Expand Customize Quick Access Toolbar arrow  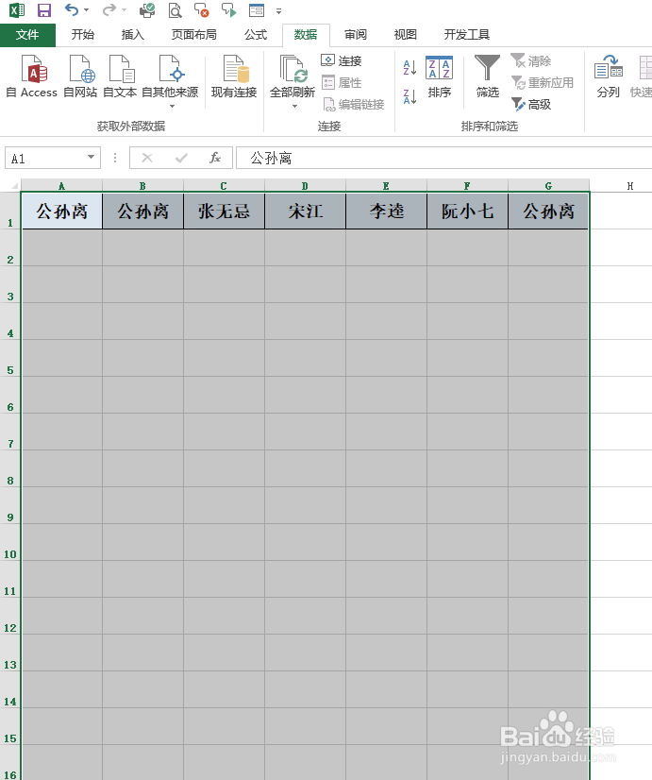pyautogui.click(x=278, y=11)
